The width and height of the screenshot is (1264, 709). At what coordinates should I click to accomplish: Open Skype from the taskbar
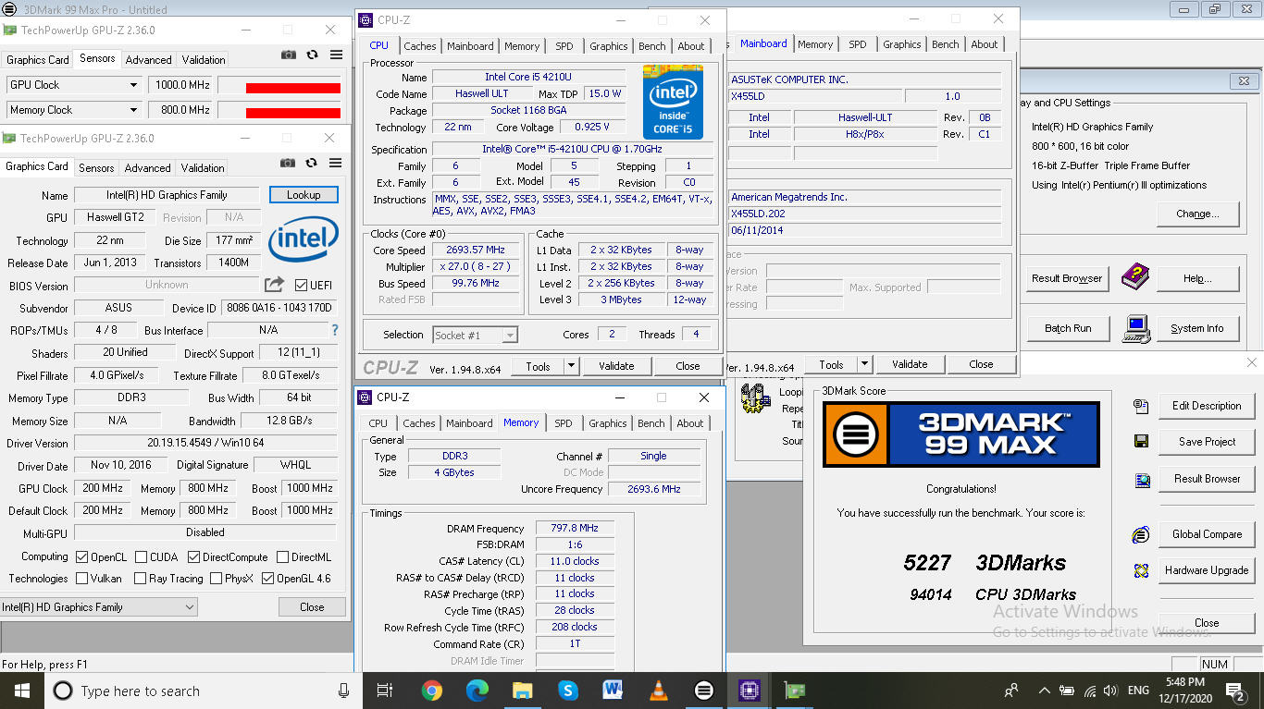568,691
